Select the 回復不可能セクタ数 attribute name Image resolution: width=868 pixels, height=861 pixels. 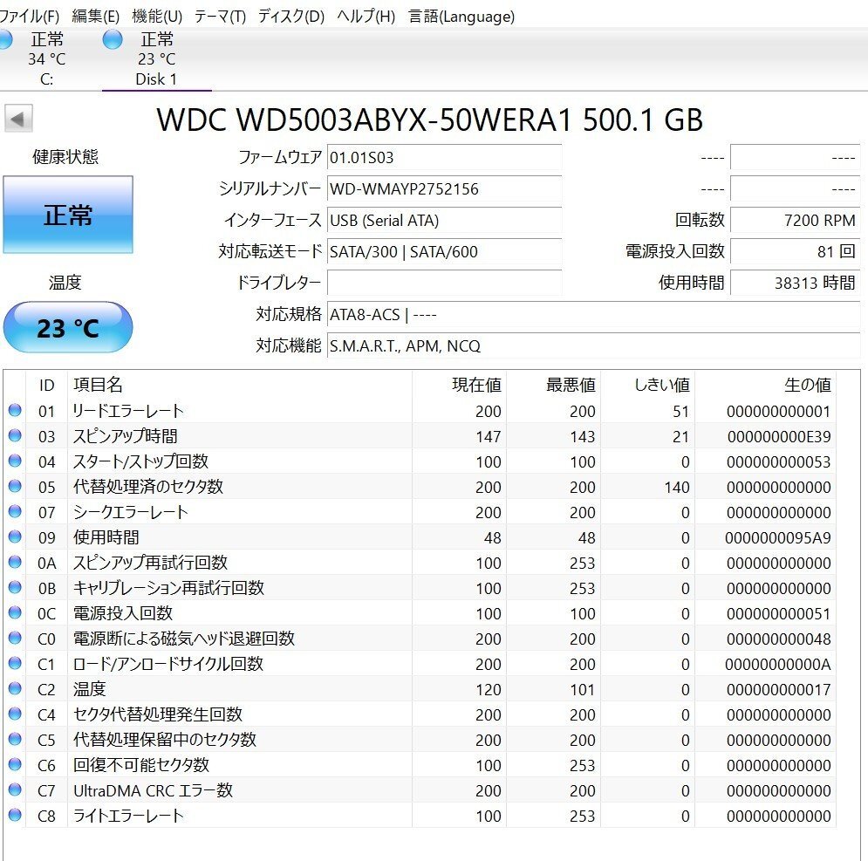tap(141, 765)
